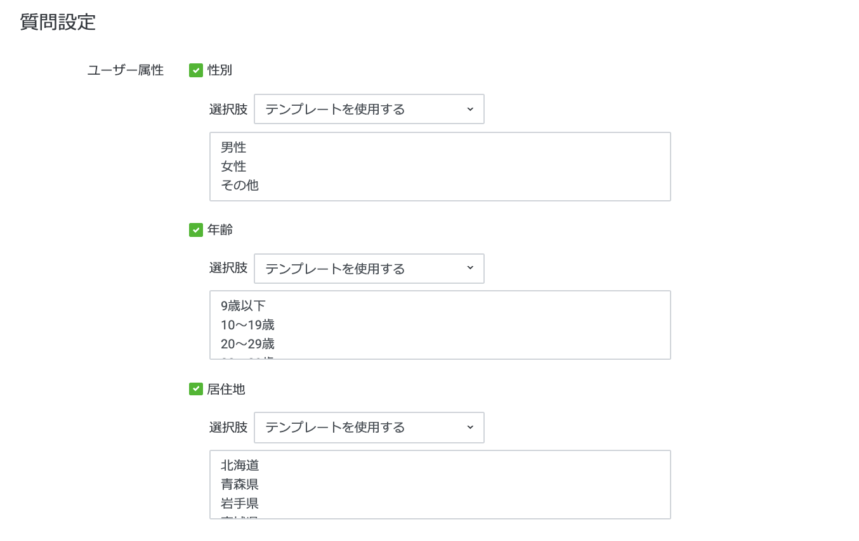Uncheck the 年齢 checkbox
Screen dimensions: 859x541
click(196, 230)
